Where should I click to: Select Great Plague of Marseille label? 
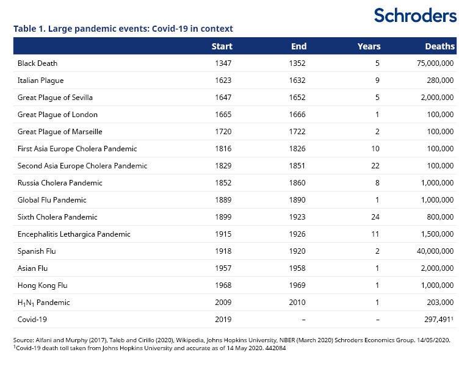(x=60, y=132)
